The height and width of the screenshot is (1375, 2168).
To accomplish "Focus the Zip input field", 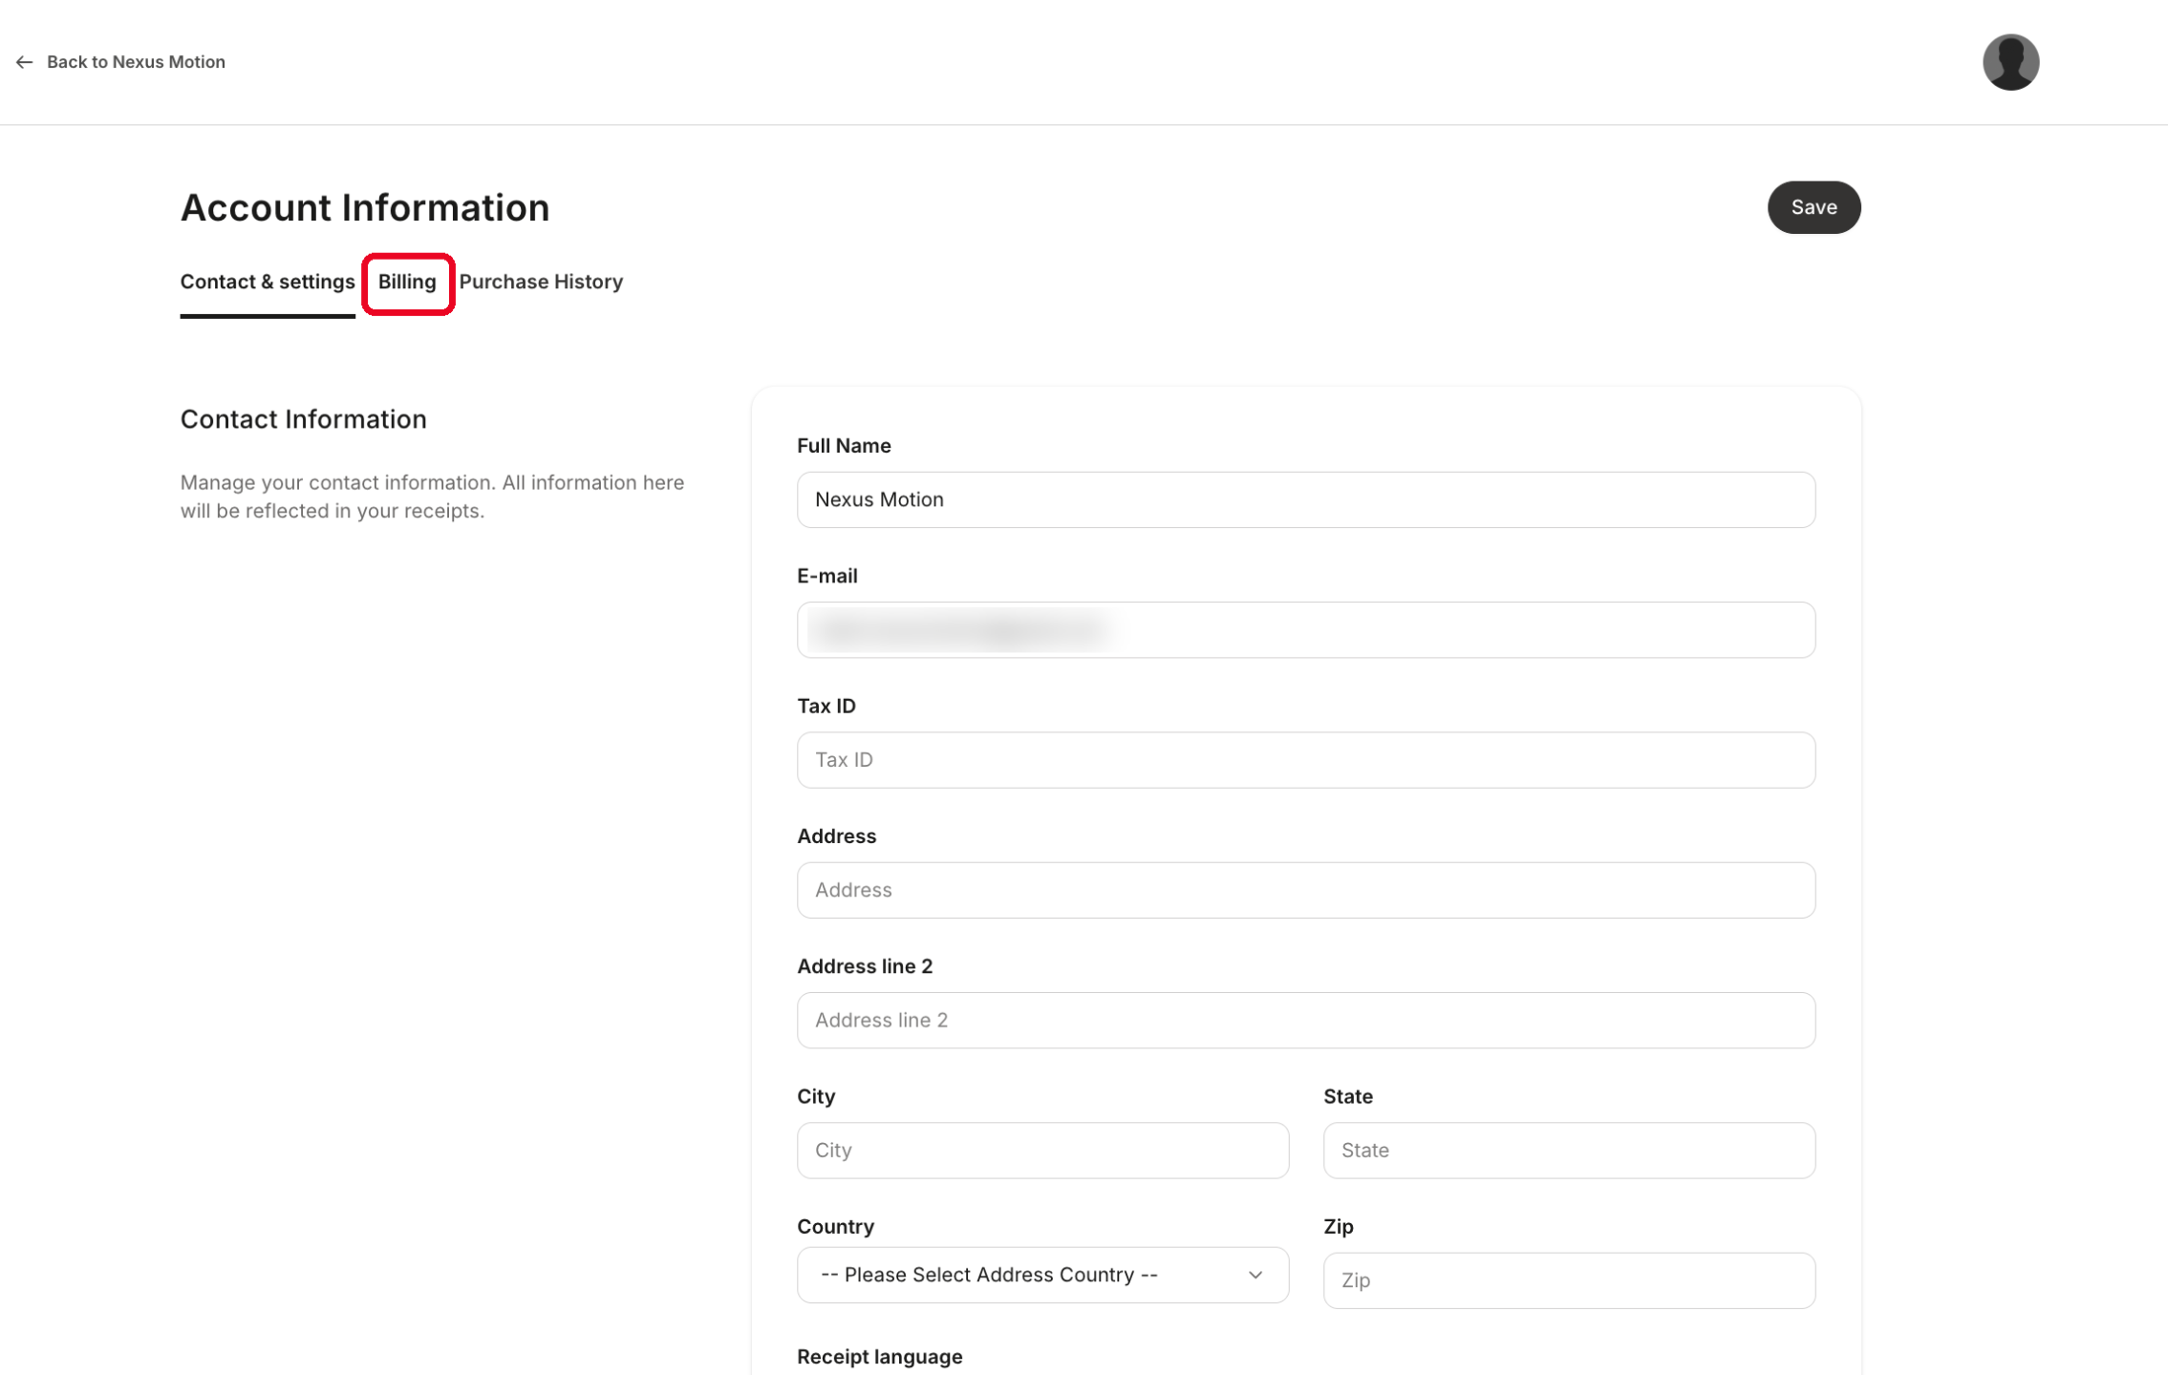I will [x=1568, y=1280].
